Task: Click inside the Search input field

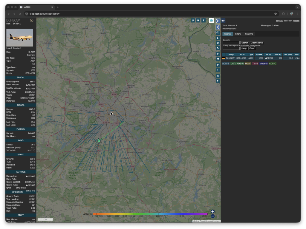Action: click(x=231, y=42)
